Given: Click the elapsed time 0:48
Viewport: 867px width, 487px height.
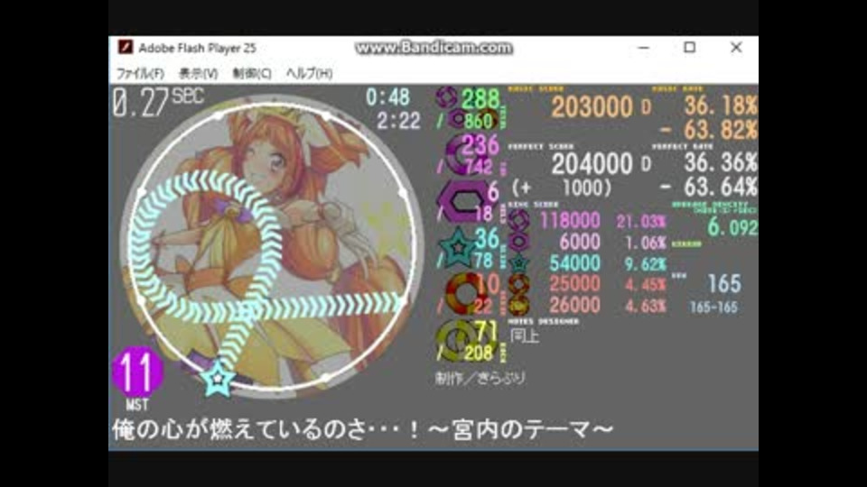Looking at the screenshot, I should [387, 97].
